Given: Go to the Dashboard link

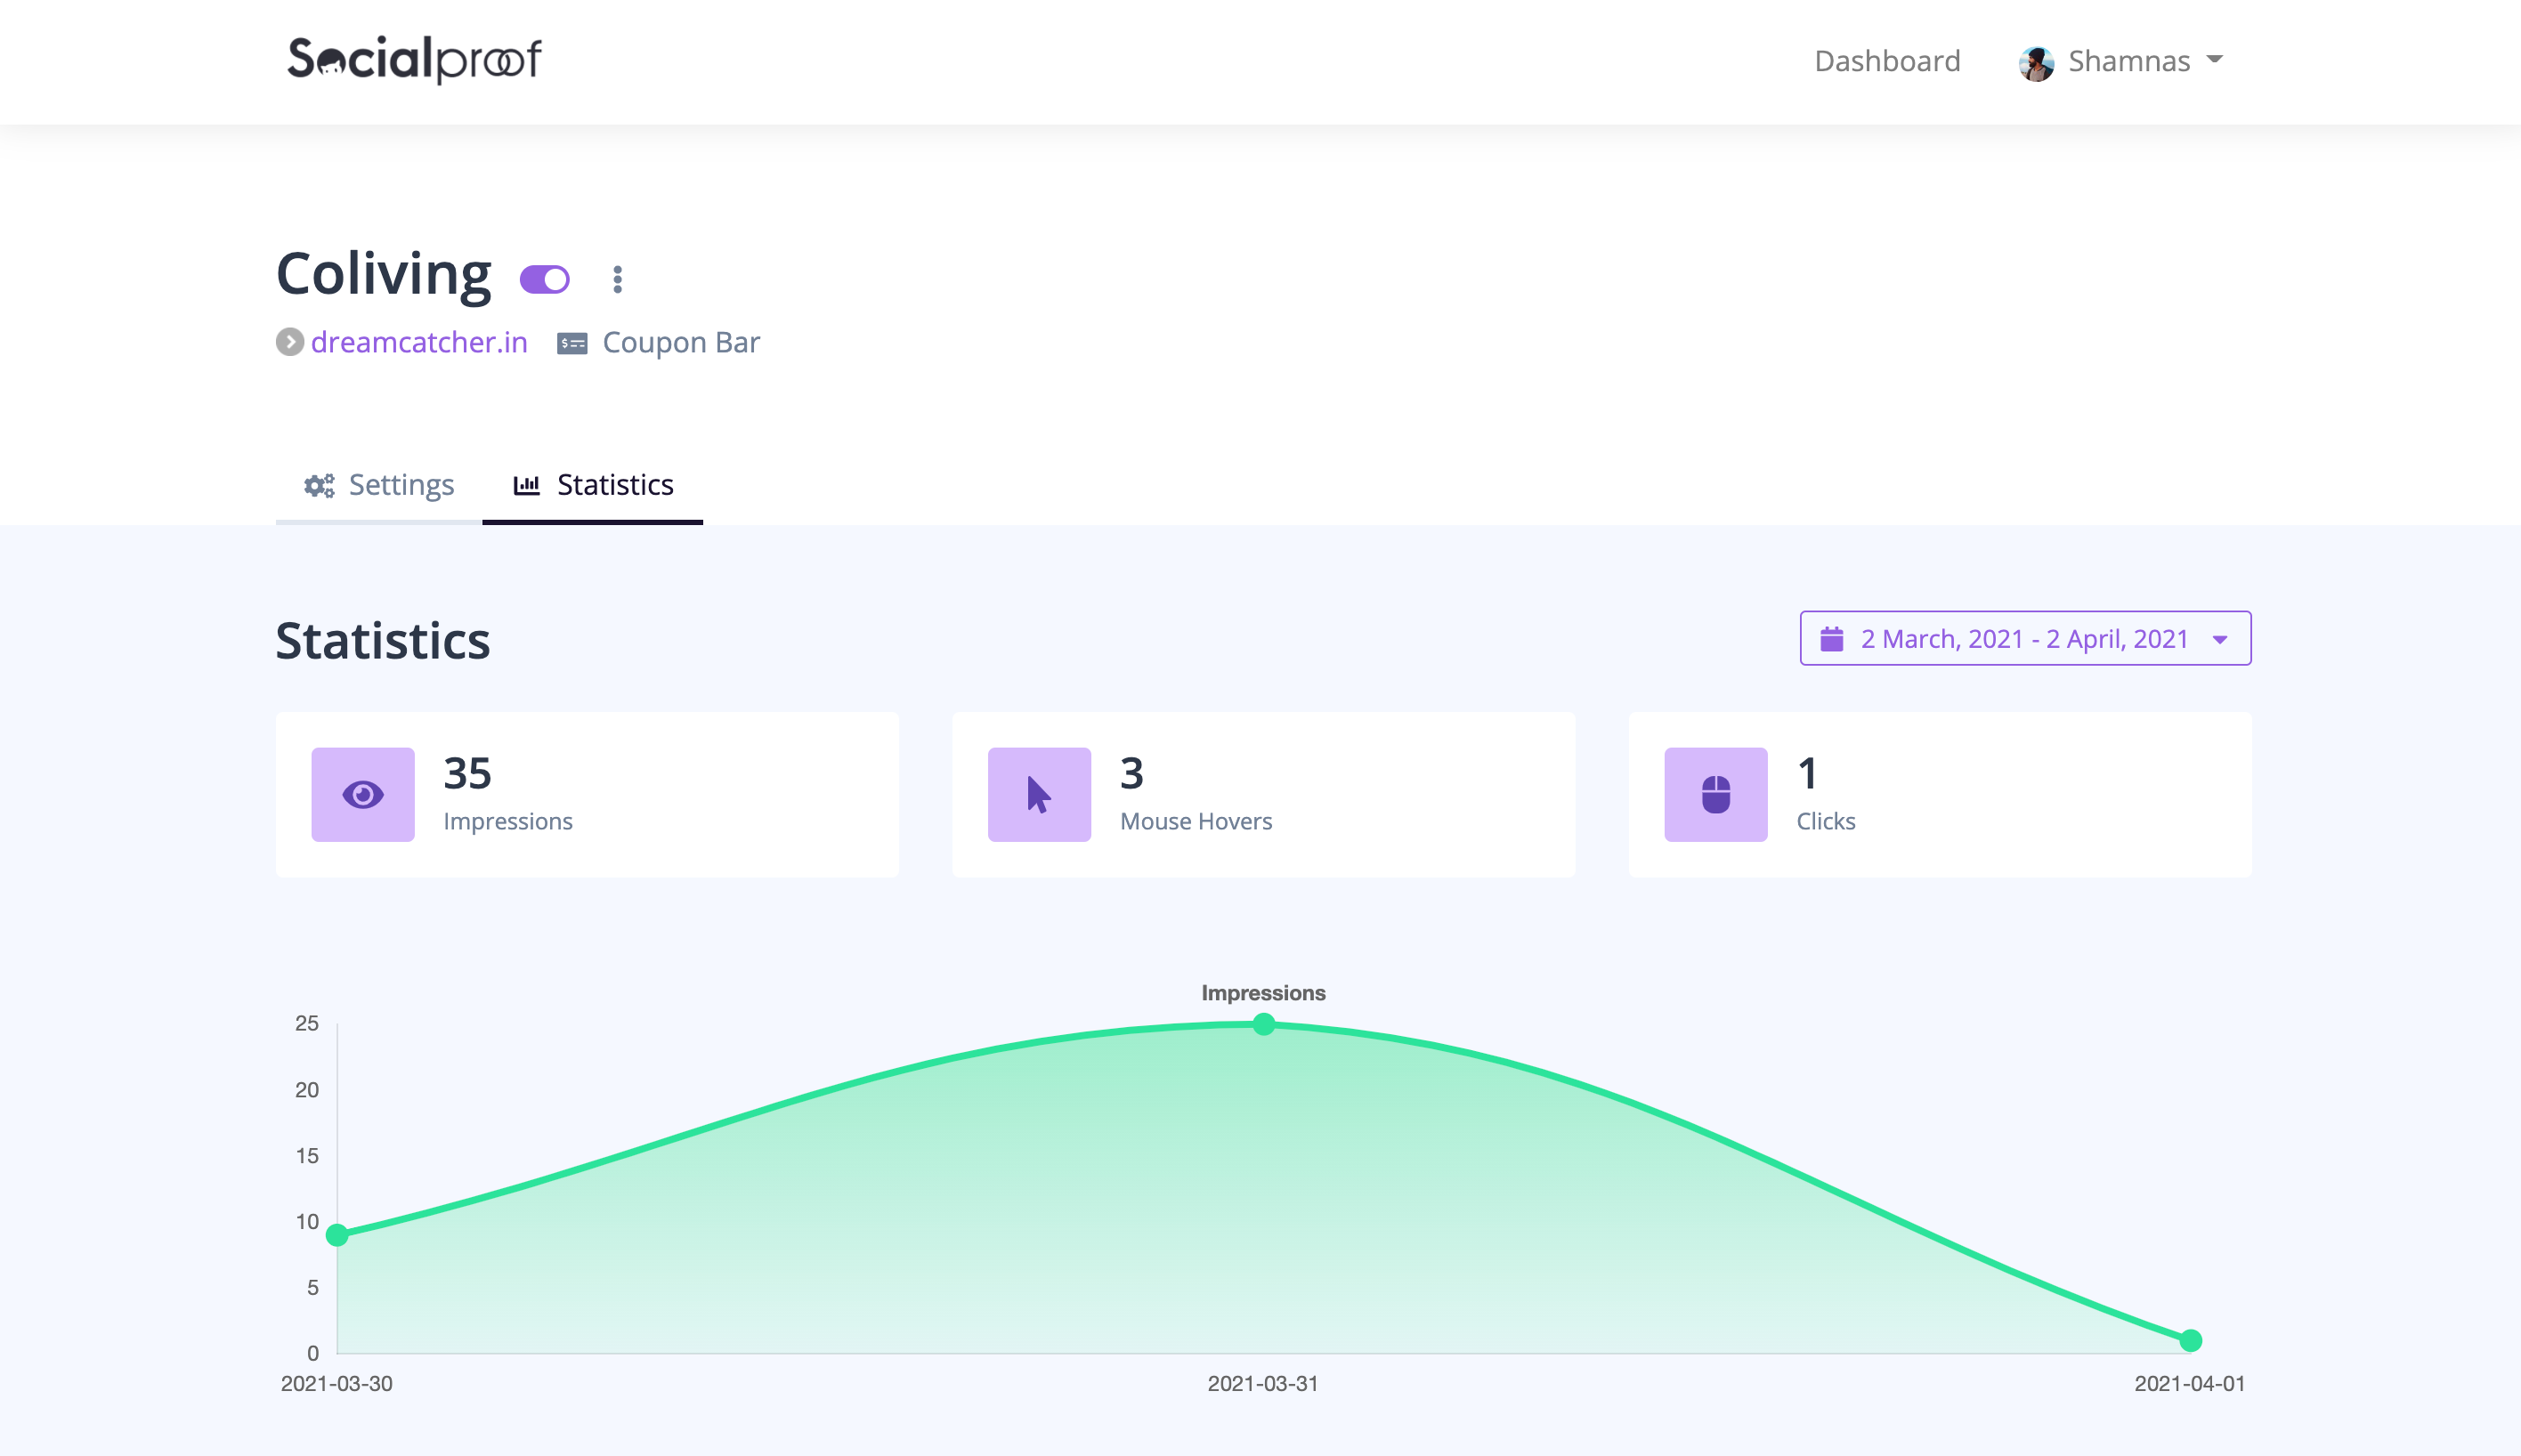Looking at the screenshot, I should coord(1887,61).
